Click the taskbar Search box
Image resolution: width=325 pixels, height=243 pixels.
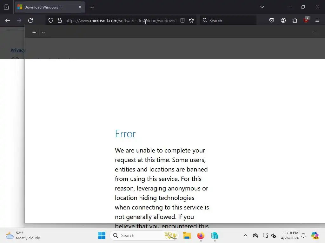point(144,235)
